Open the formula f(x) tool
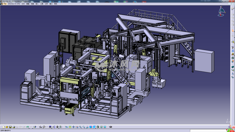The image size is (235, 132). 41,127
